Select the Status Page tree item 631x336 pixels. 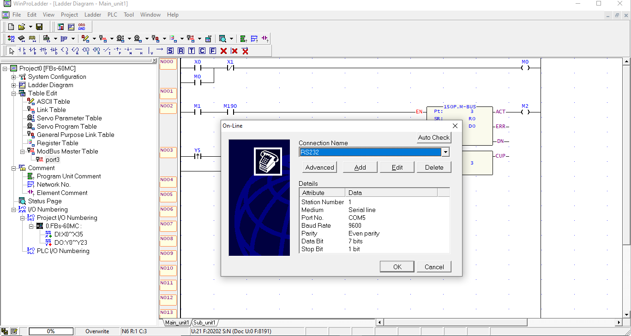[45, 201]
